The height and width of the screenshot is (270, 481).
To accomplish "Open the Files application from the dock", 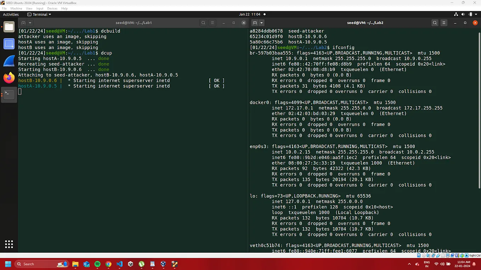I will [9, 27].
